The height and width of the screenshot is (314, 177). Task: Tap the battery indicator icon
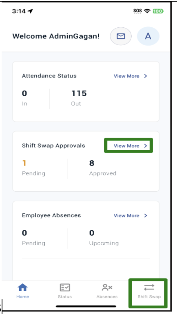point(158,11)
